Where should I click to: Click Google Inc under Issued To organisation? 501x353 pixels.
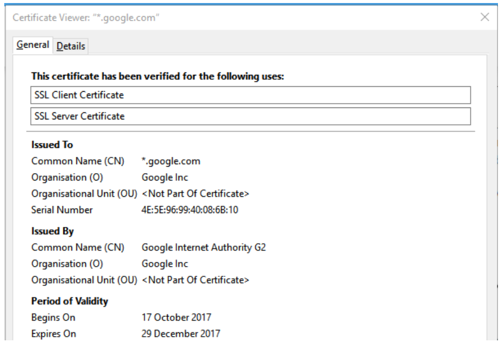(165, 177)
